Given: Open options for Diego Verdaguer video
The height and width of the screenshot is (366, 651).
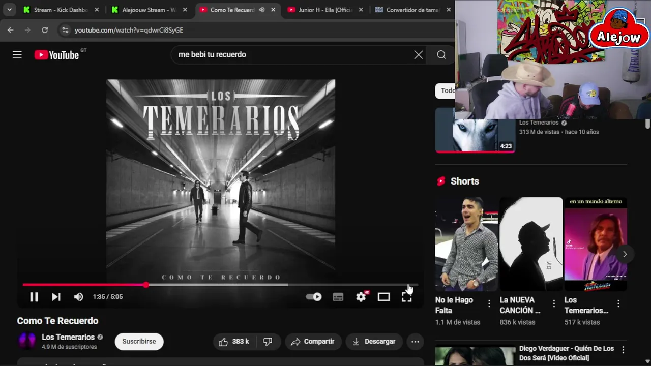Looking at the screenshot, I should [x=623, y=350].
